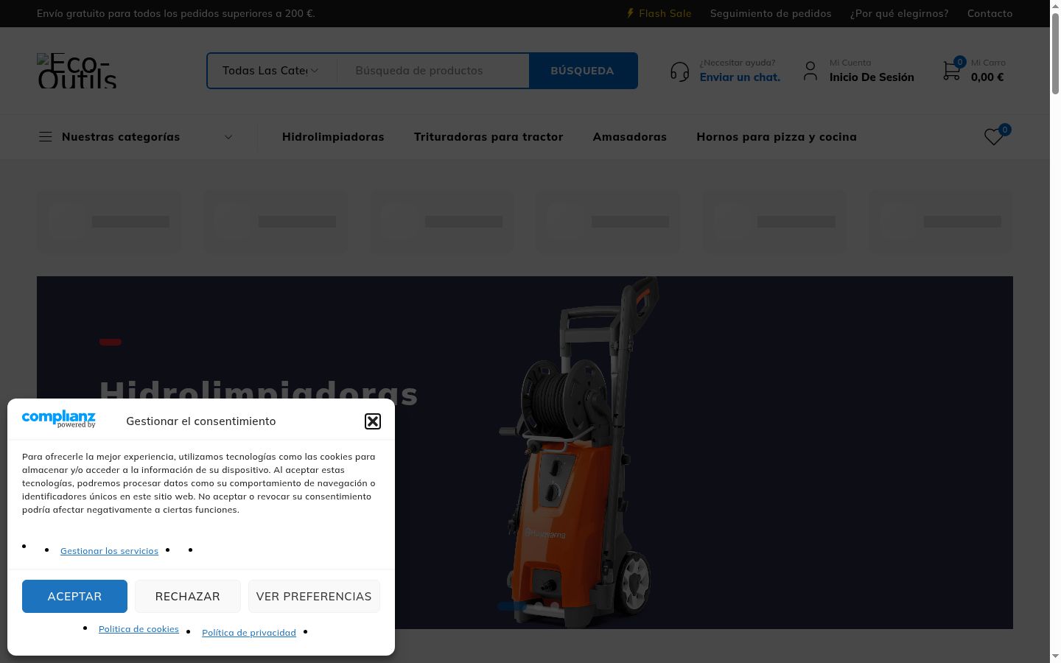1061x663 pixels.
Task: Open Todas Las Categorías dropdown
Action: coord(271,71)
